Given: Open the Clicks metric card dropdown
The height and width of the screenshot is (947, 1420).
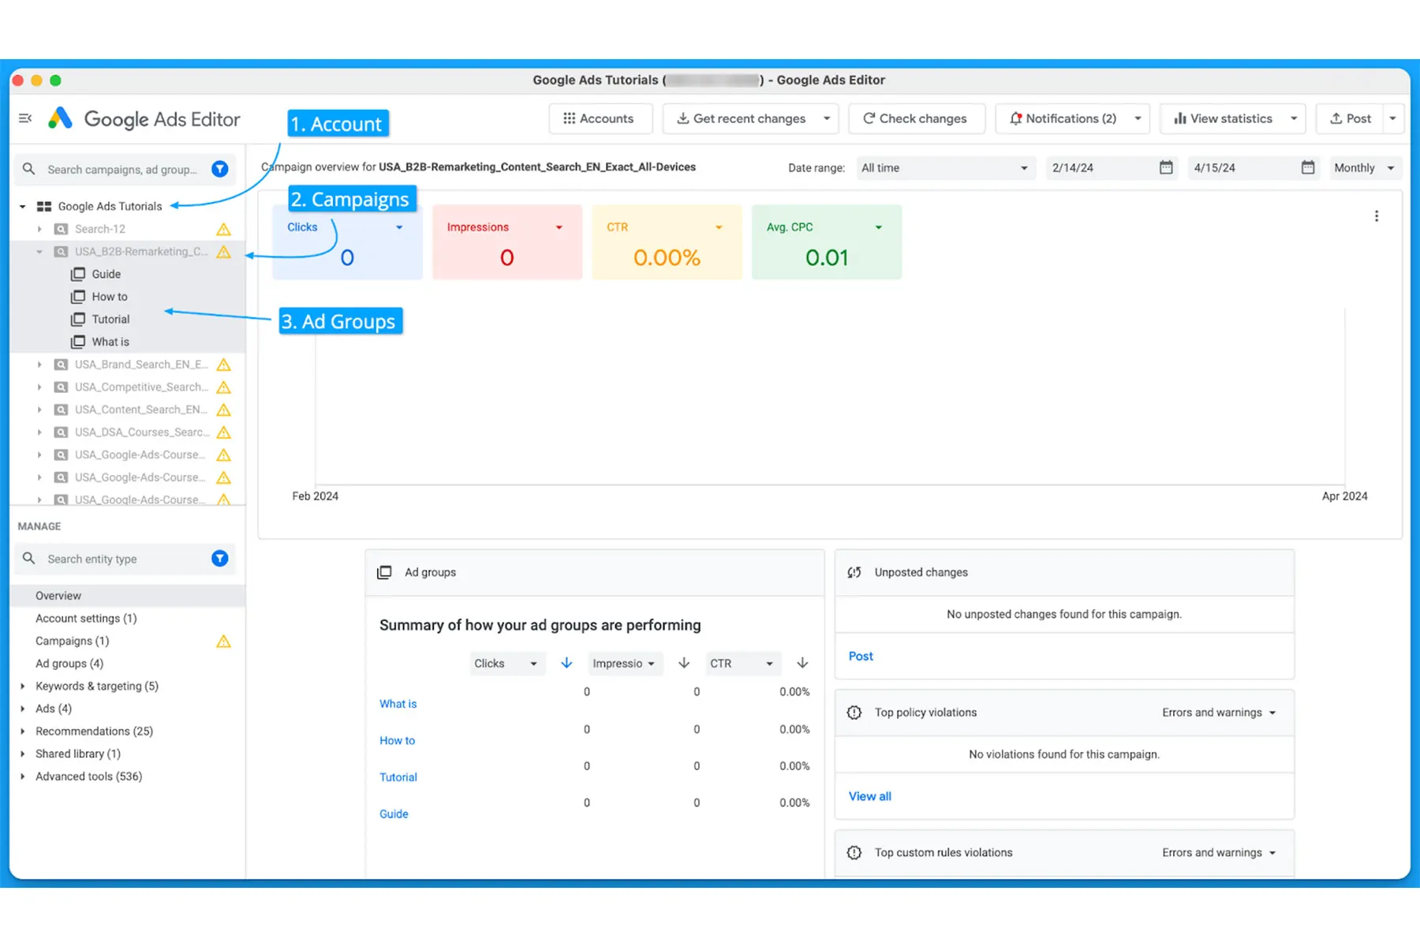Looking at the screenshot, I should 399,227.
